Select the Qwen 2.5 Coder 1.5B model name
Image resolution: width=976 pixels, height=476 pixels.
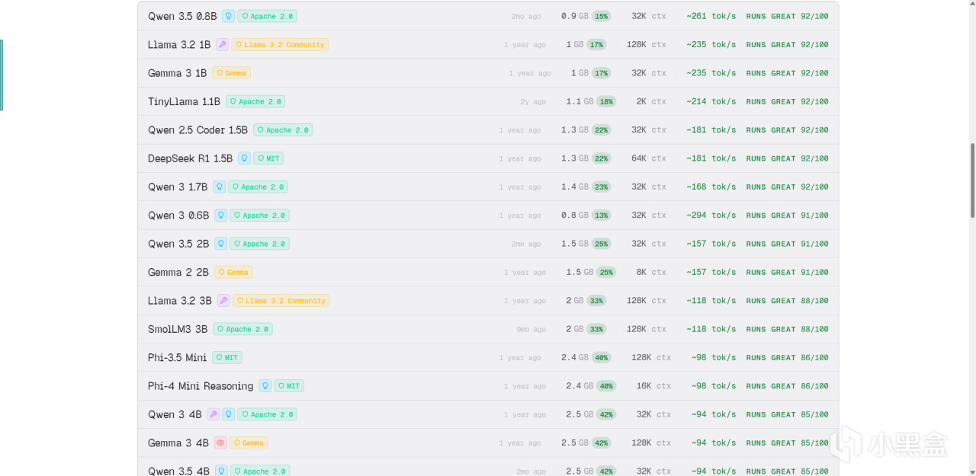coord(197,130)
